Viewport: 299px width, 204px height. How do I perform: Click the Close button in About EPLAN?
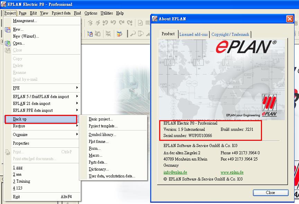[x=271, y=193]
